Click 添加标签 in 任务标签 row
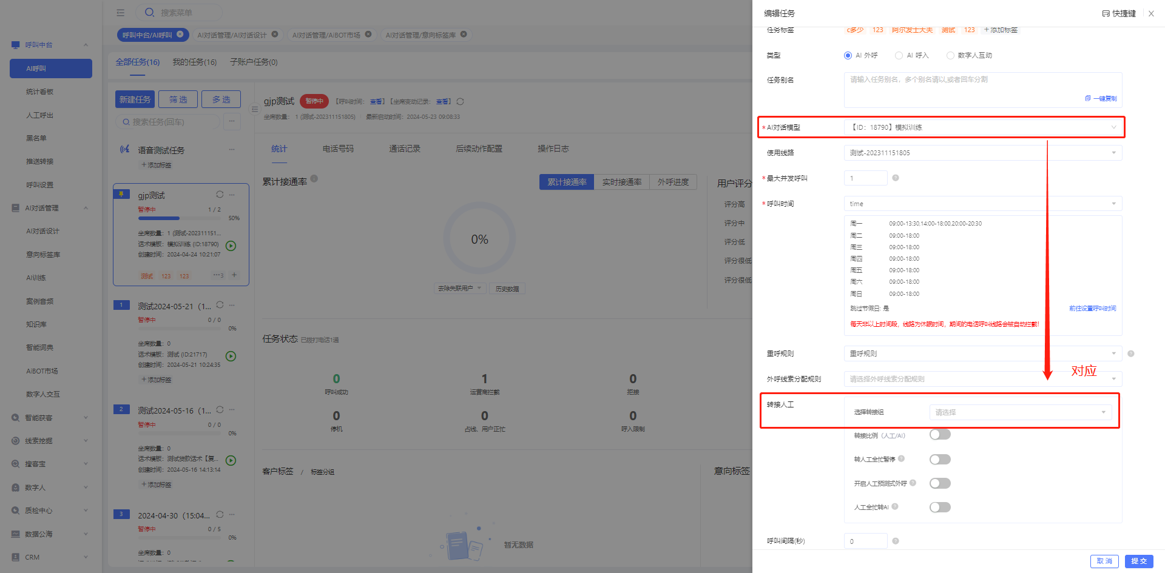The image size is (1165, 573). tap(1001, 30)
